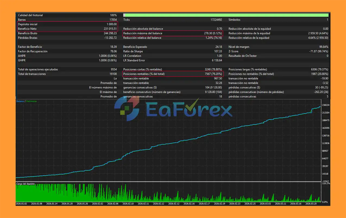346x218 pixels.
Task: Click the green history quality progress bar
Action: coord(226,15)
